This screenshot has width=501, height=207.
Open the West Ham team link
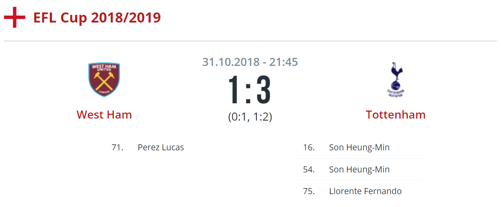click(x=104, y=115)
